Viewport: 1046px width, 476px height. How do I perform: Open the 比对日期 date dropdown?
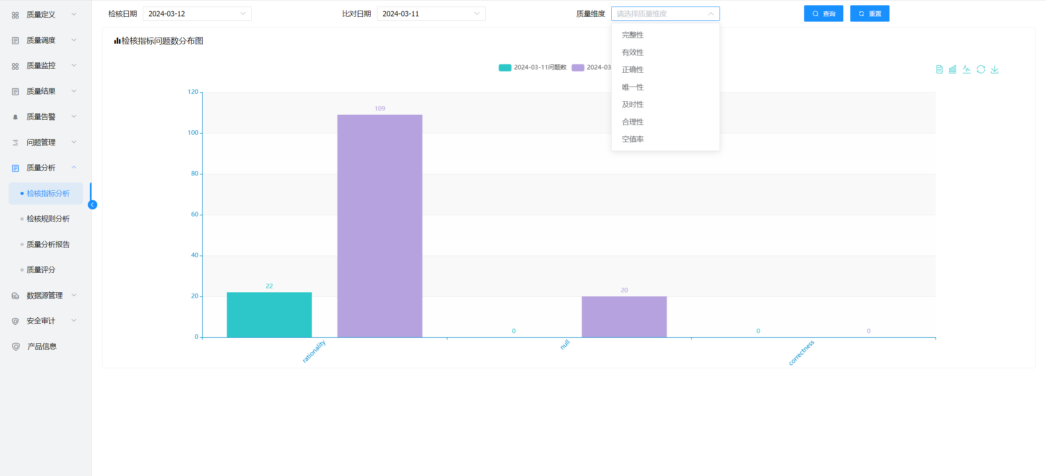click(431, 14)
